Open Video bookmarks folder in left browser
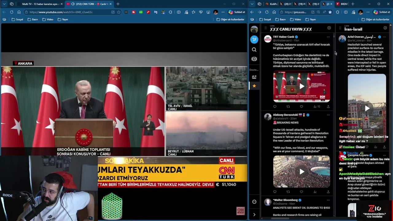The image size is (393, 221). [x=48, y=19]
